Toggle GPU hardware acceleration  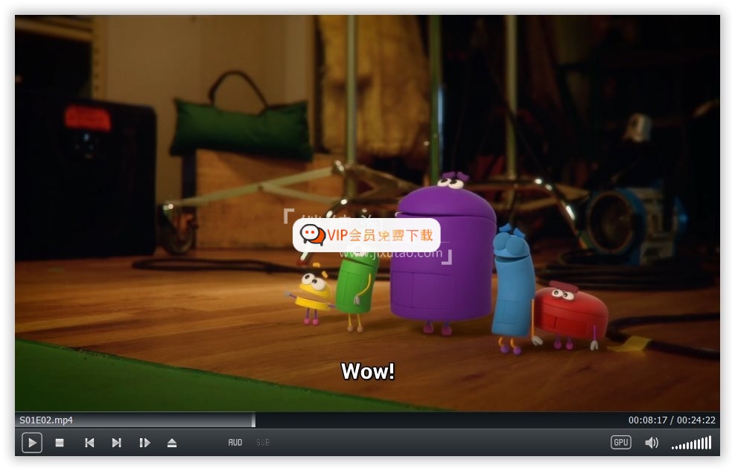click(620, 443)
